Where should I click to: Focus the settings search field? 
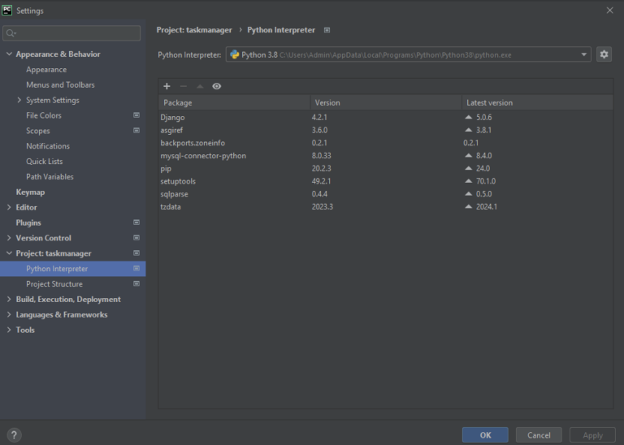(x=71, y=33)
